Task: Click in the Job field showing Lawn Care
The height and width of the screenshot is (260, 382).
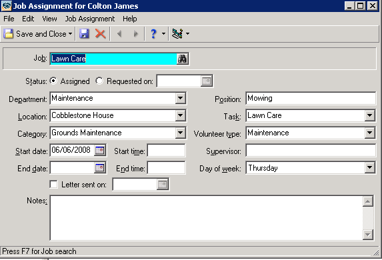Action: pos(114,59)
